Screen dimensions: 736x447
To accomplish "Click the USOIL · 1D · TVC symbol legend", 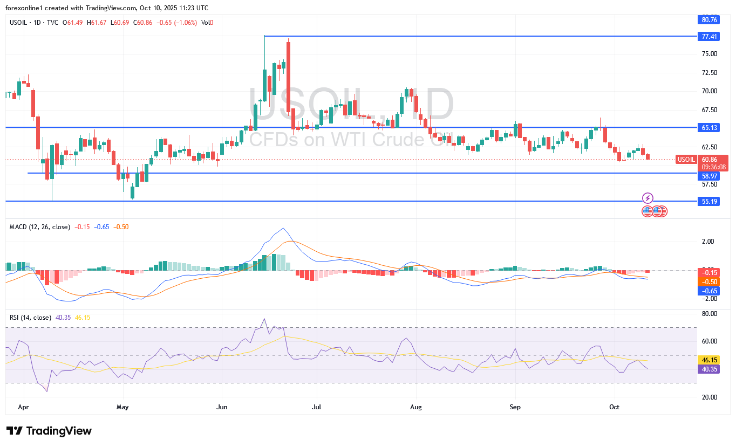I will point(34,22).
